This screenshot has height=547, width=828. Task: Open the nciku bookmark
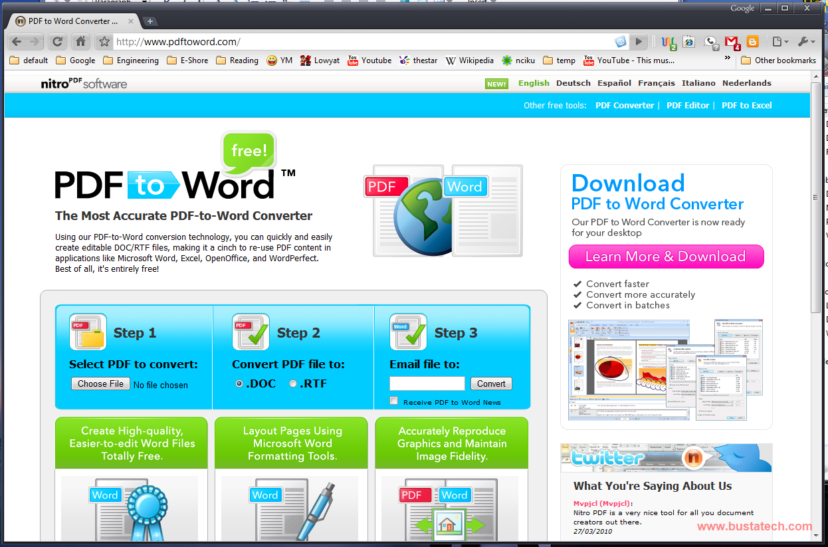pos(518,60)
